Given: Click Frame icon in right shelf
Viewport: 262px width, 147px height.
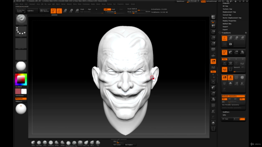Looking at the screenshot, I should point(213,82).
